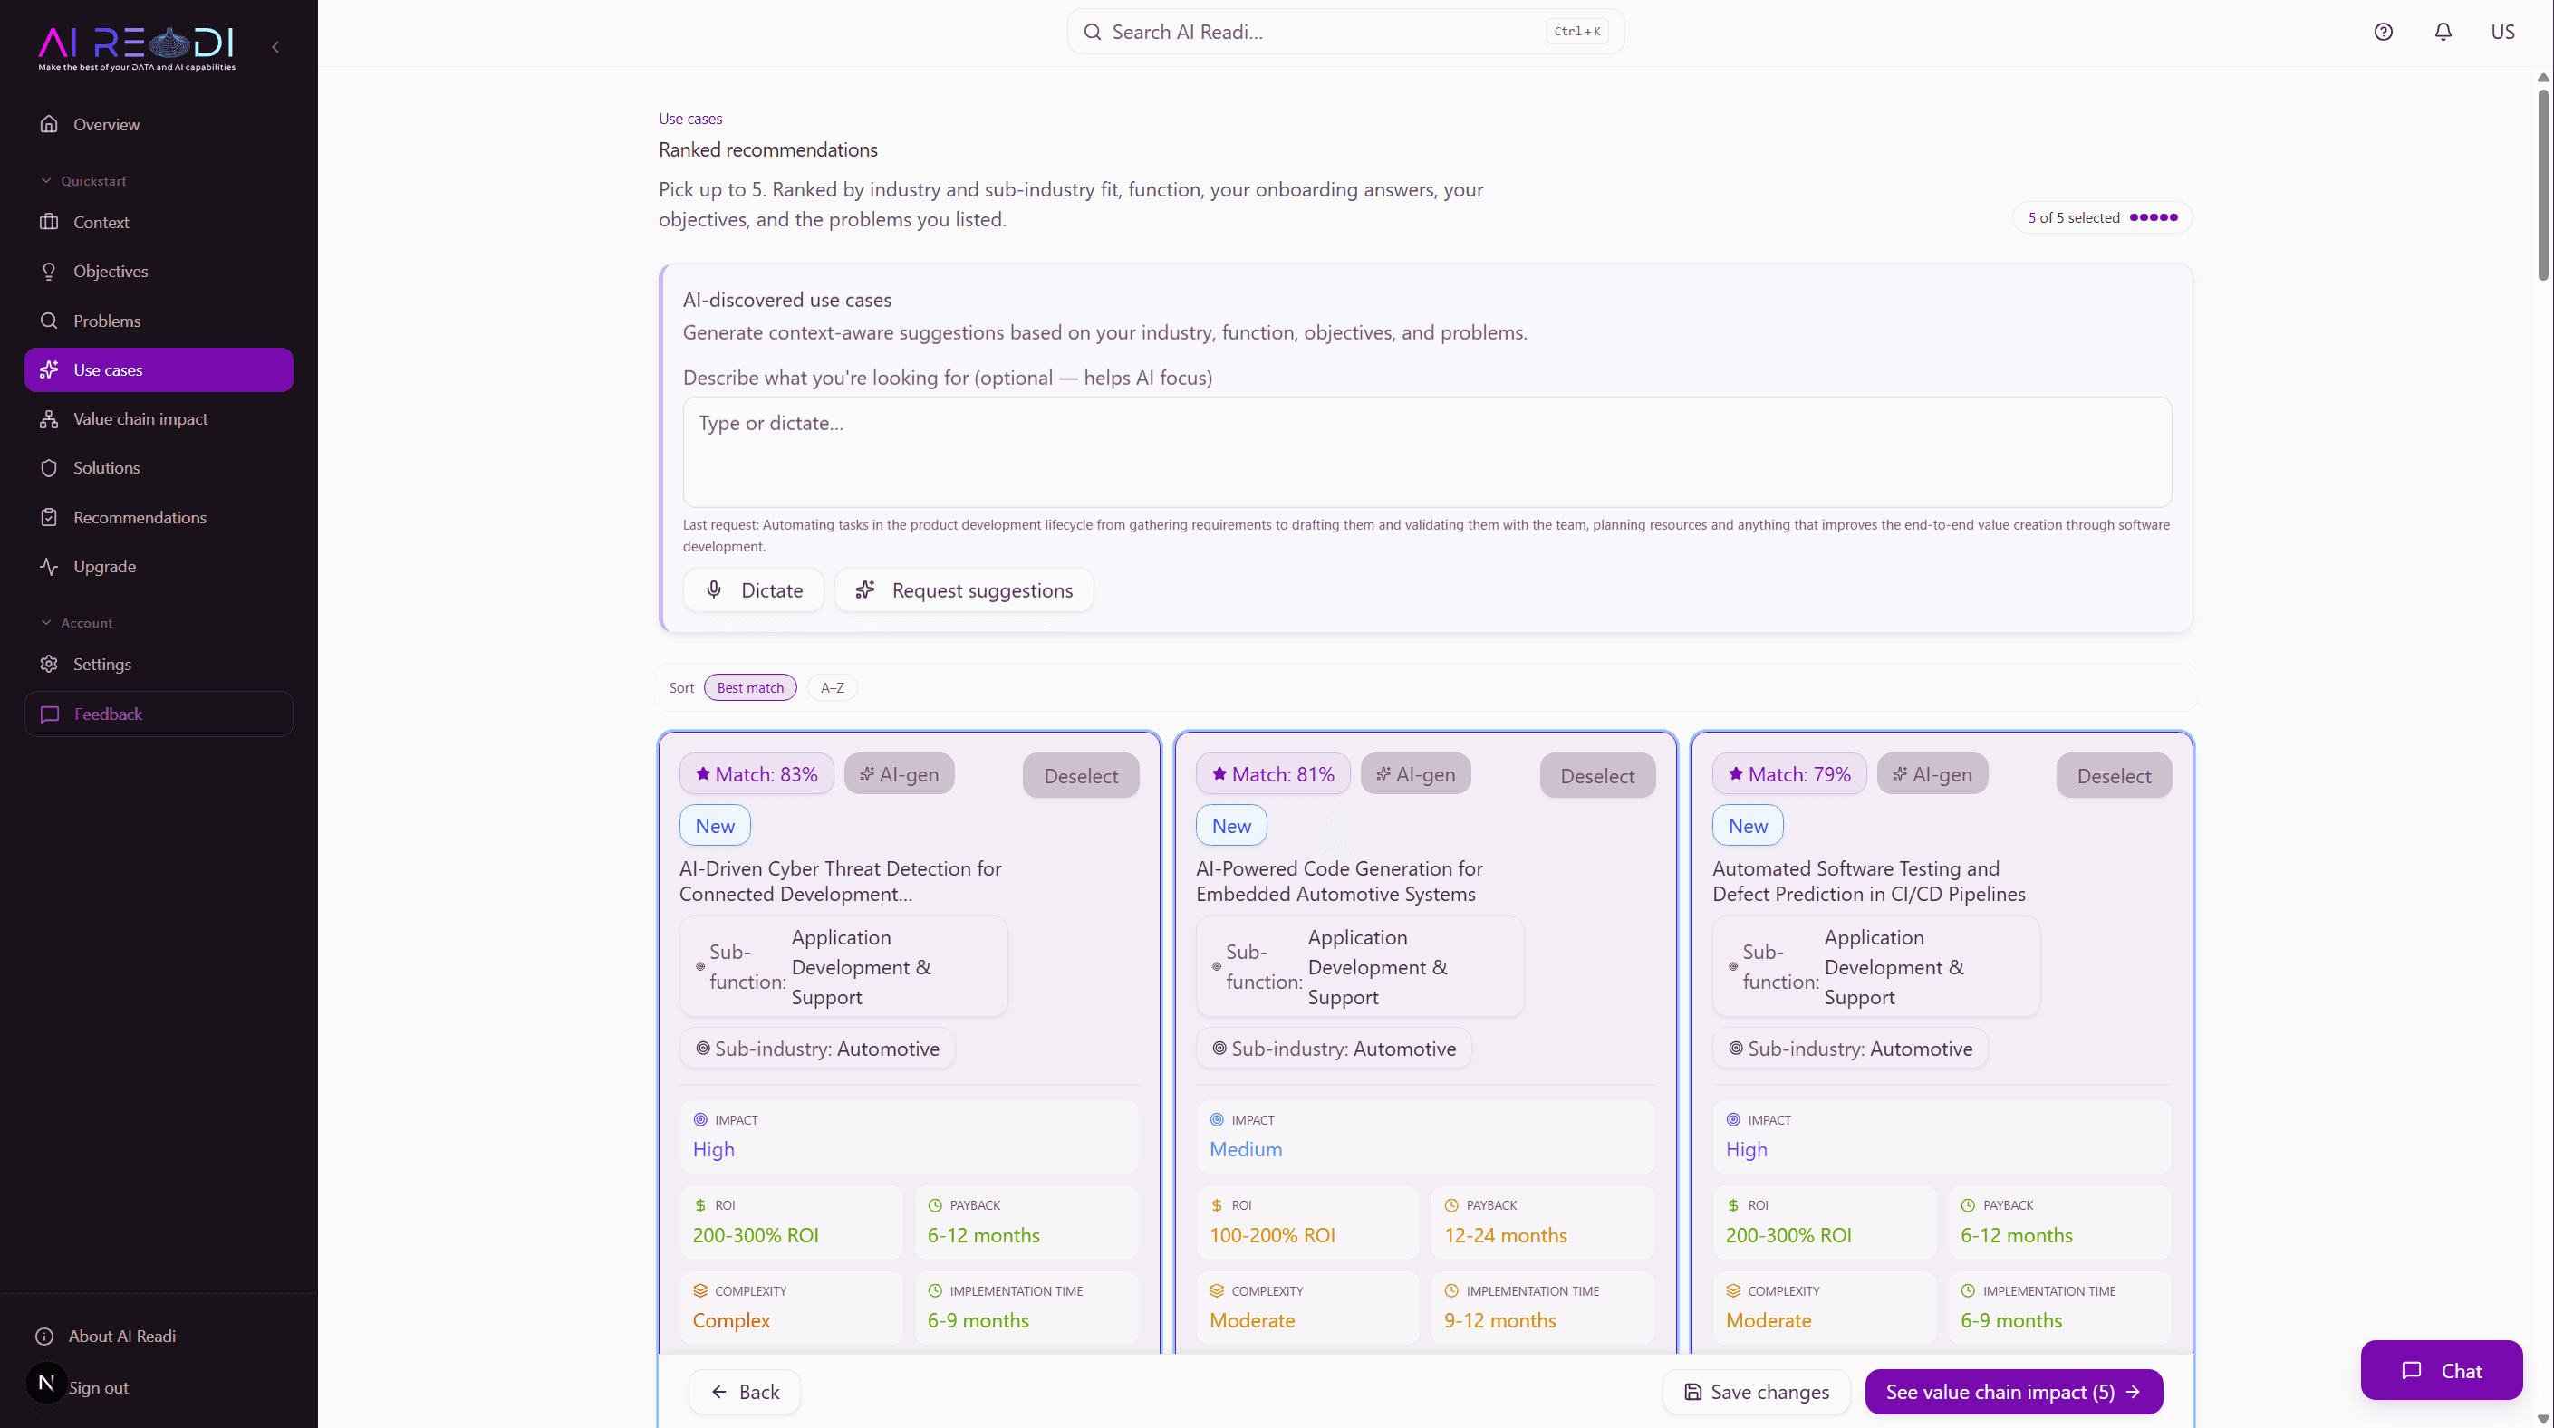Click AI-gen tag on Cyber Threat Detection card
Viewport: 2554px width, 1428px height.
pos(900,774)
